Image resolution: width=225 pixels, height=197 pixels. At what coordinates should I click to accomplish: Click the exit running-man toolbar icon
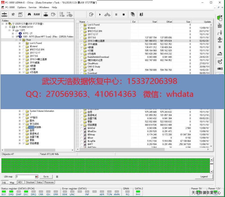tap(141, 15)
